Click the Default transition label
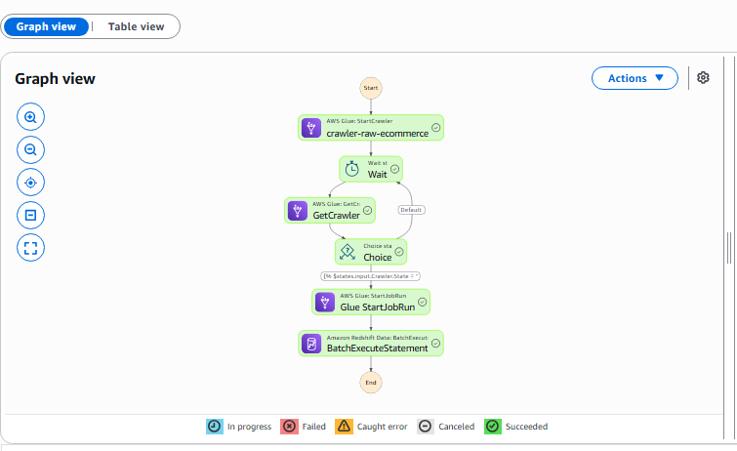The height and width of the screenshot is (451, 737). (411, 210)
